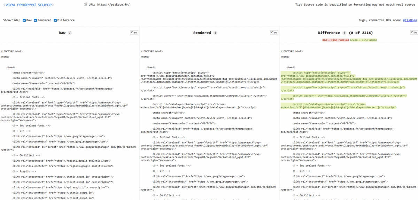
Task: Click the <head> line in Difference column
Action: (x=291, y=67)
